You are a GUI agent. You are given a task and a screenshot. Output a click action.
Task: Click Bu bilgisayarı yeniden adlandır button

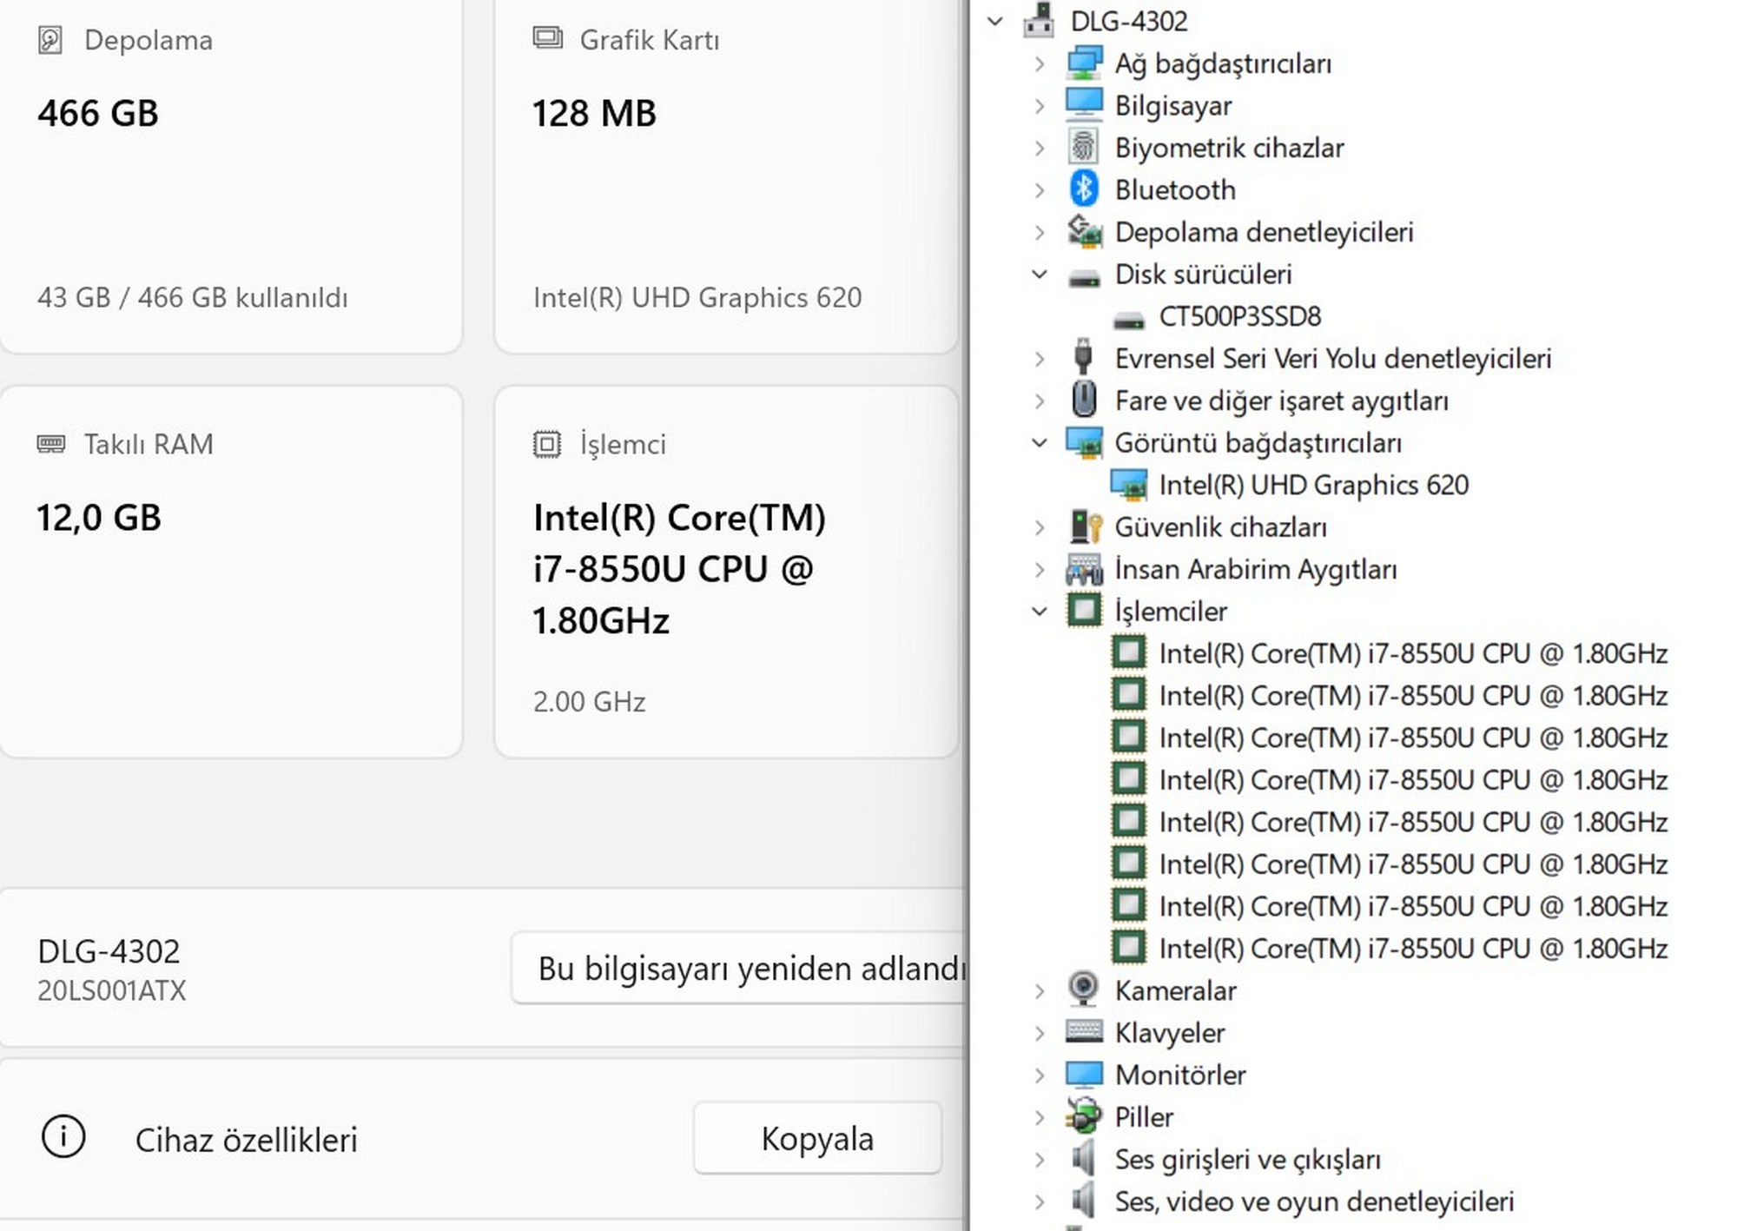pos(739,968)
